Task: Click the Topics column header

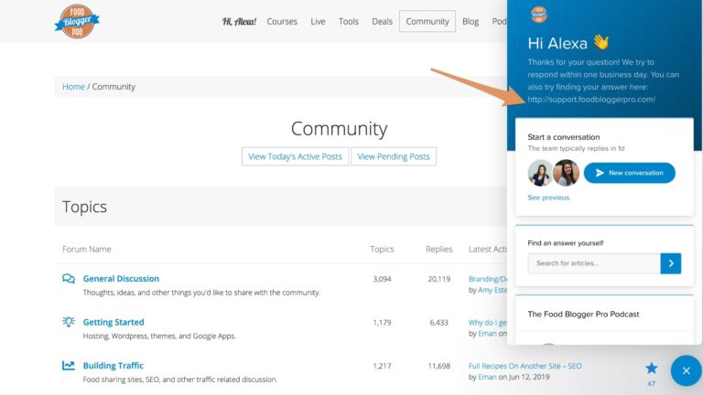Action: (382, 249)
